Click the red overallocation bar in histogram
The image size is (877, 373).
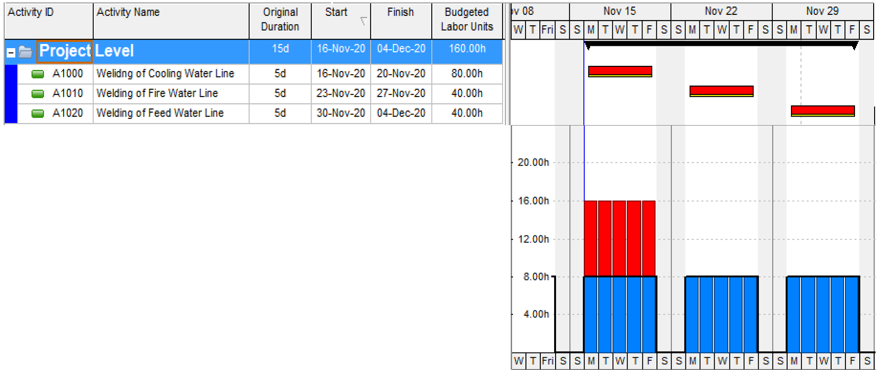[620, 238]
